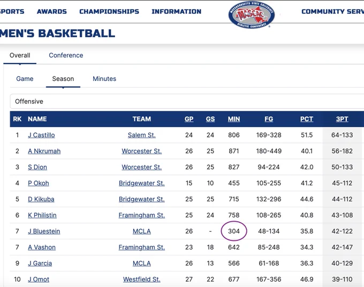Open Westfield St. team link

pyautogui.click(x=142, y=280)
